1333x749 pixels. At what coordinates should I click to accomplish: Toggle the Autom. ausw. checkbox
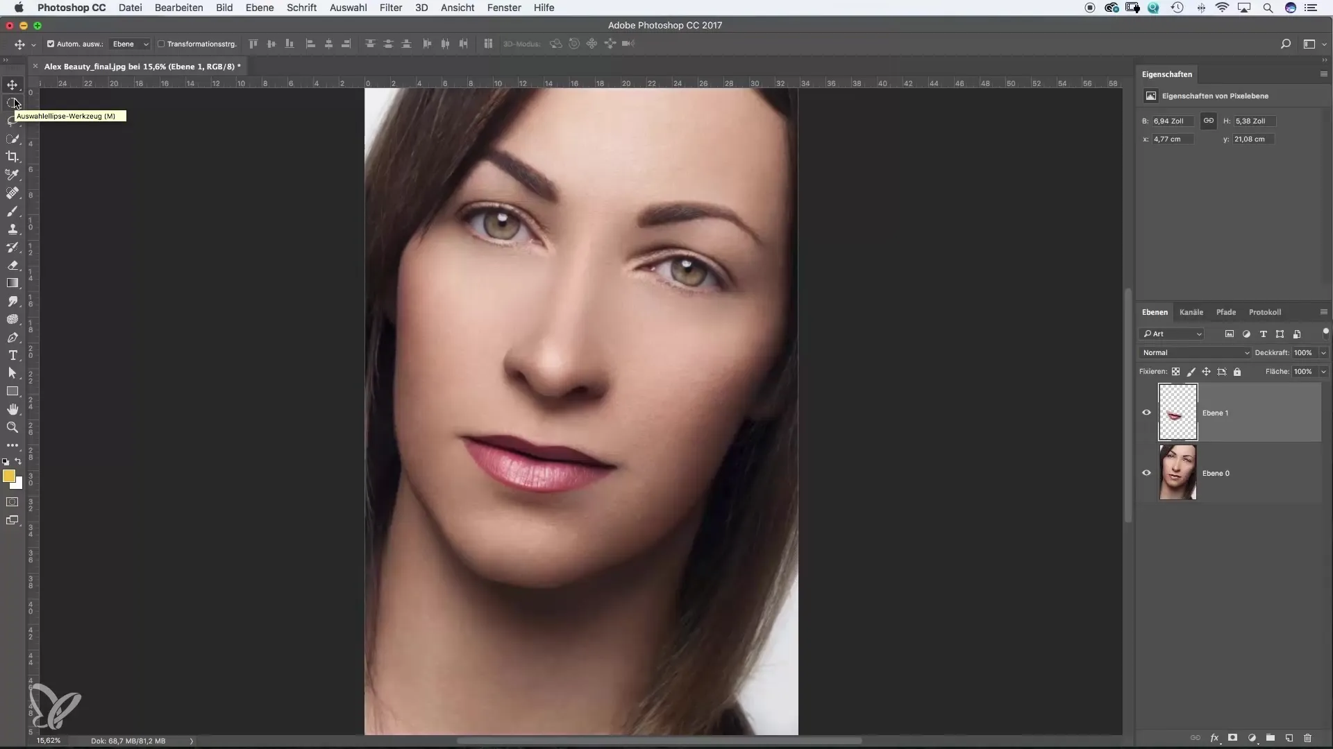51,44
